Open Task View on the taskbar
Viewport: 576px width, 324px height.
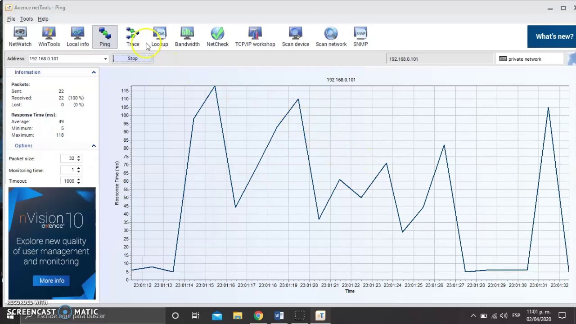click(196, 316)
